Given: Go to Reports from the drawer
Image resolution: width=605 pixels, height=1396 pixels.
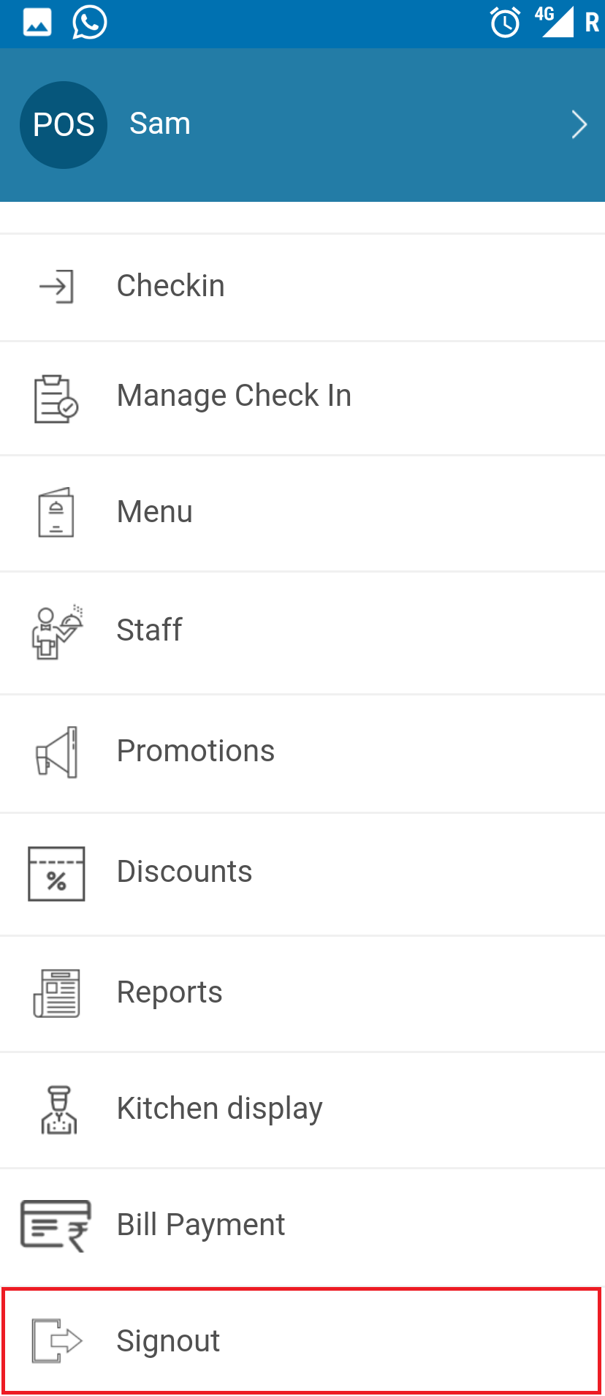Looking at the screenshot, I should [302, 994].
